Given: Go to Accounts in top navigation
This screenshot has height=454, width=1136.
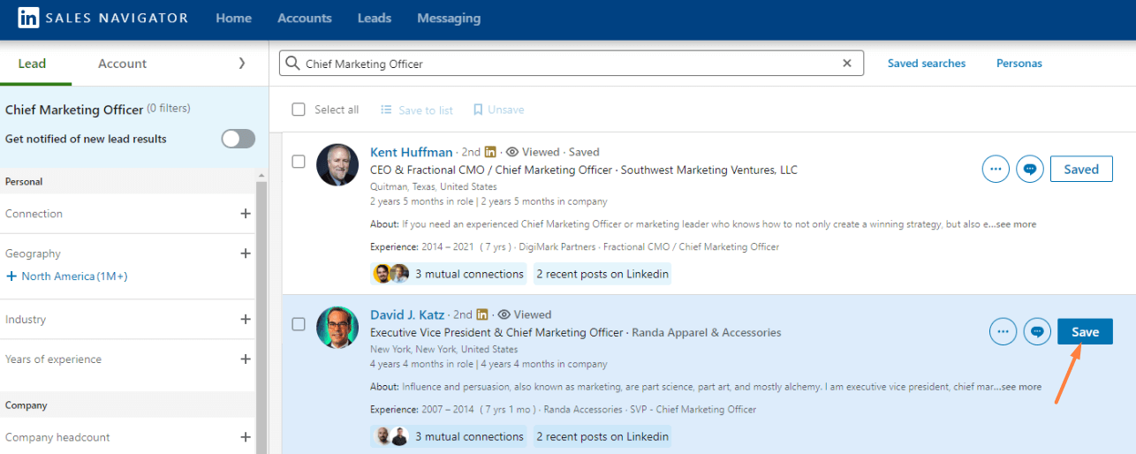Looking at the screenshot, I should point(305,18).
